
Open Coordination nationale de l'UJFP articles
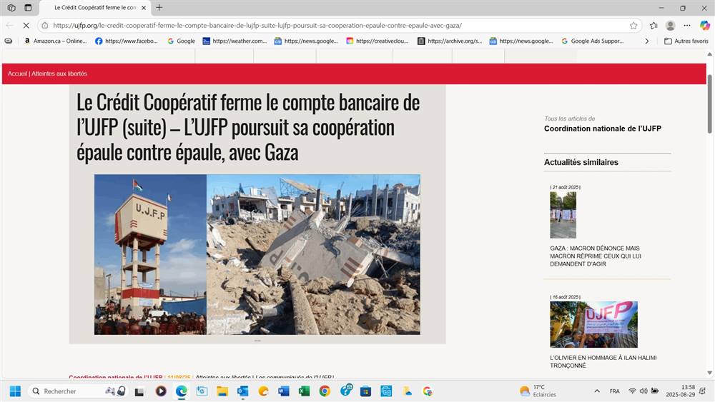pyautogui.click(x=602, y=129)
